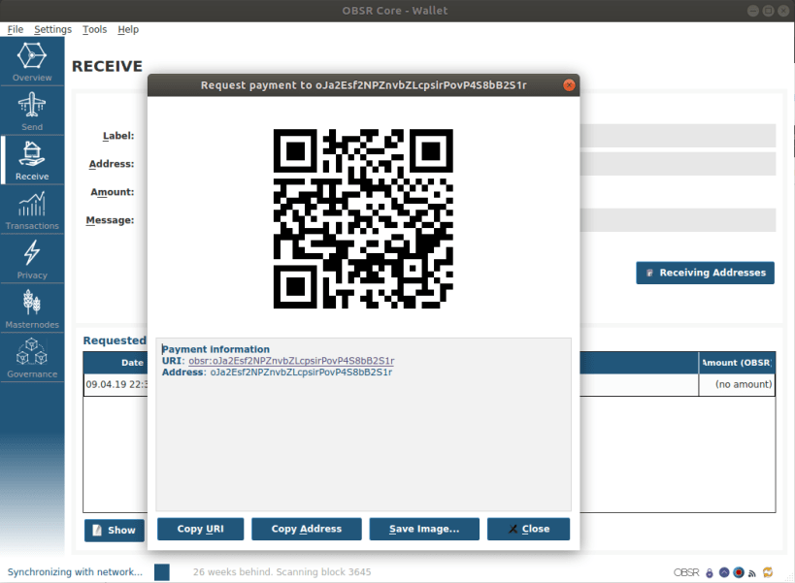Click the (no amount) table cell

coord(737,385)
